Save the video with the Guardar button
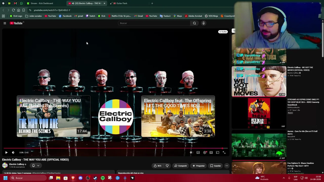This screenshot has width=324, height=182. pos(216,166)
